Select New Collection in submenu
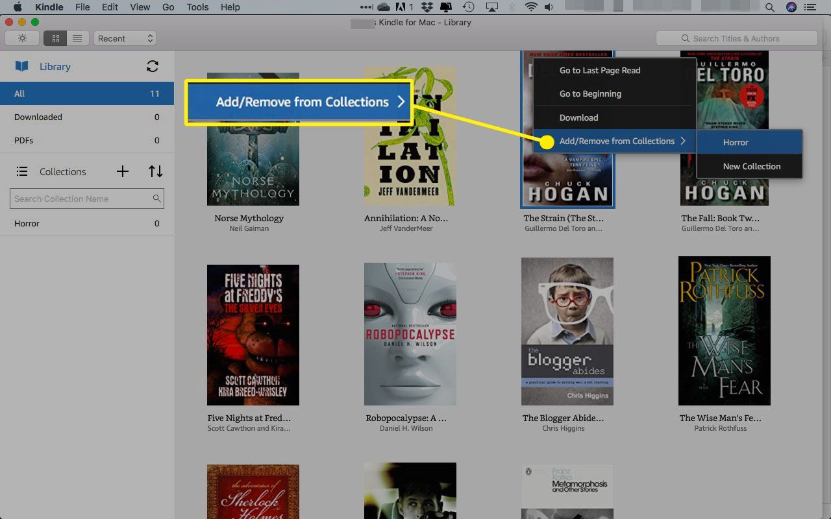 pos(749,166)
